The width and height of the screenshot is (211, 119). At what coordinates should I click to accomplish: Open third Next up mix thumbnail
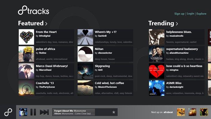204,112
